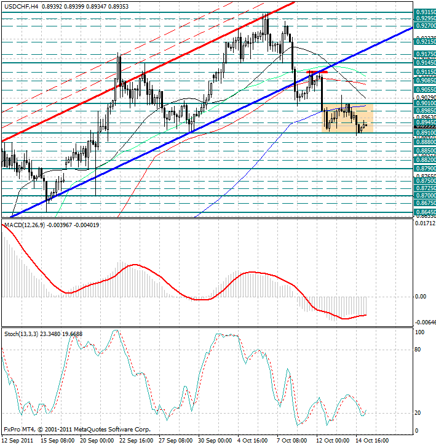The image size is (436, 445).
Task: Click the MACD zero level label 0.00
Action: 421,297
